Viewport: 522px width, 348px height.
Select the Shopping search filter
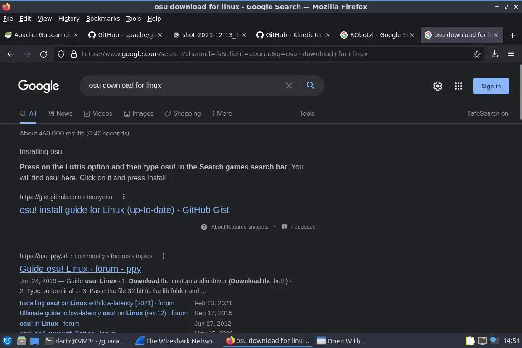[183, 114]
